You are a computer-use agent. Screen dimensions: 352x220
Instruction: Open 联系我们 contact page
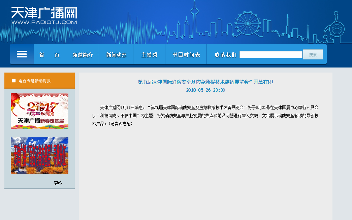click(225, 55)
